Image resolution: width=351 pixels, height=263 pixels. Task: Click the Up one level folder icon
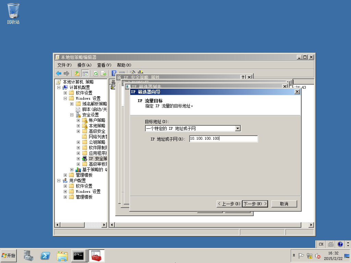click(x=77, y=73)
